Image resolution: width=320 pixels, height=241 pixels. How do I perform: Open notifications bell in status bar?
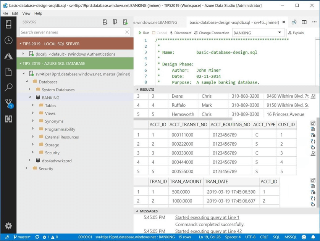pyautogui.click(x=313, y=237)
